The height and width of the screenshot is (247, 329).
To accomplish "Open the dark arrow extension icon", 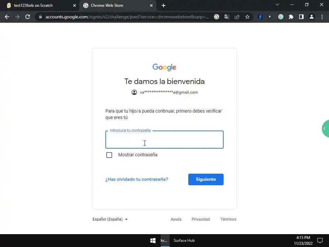I will click(270, 17).
